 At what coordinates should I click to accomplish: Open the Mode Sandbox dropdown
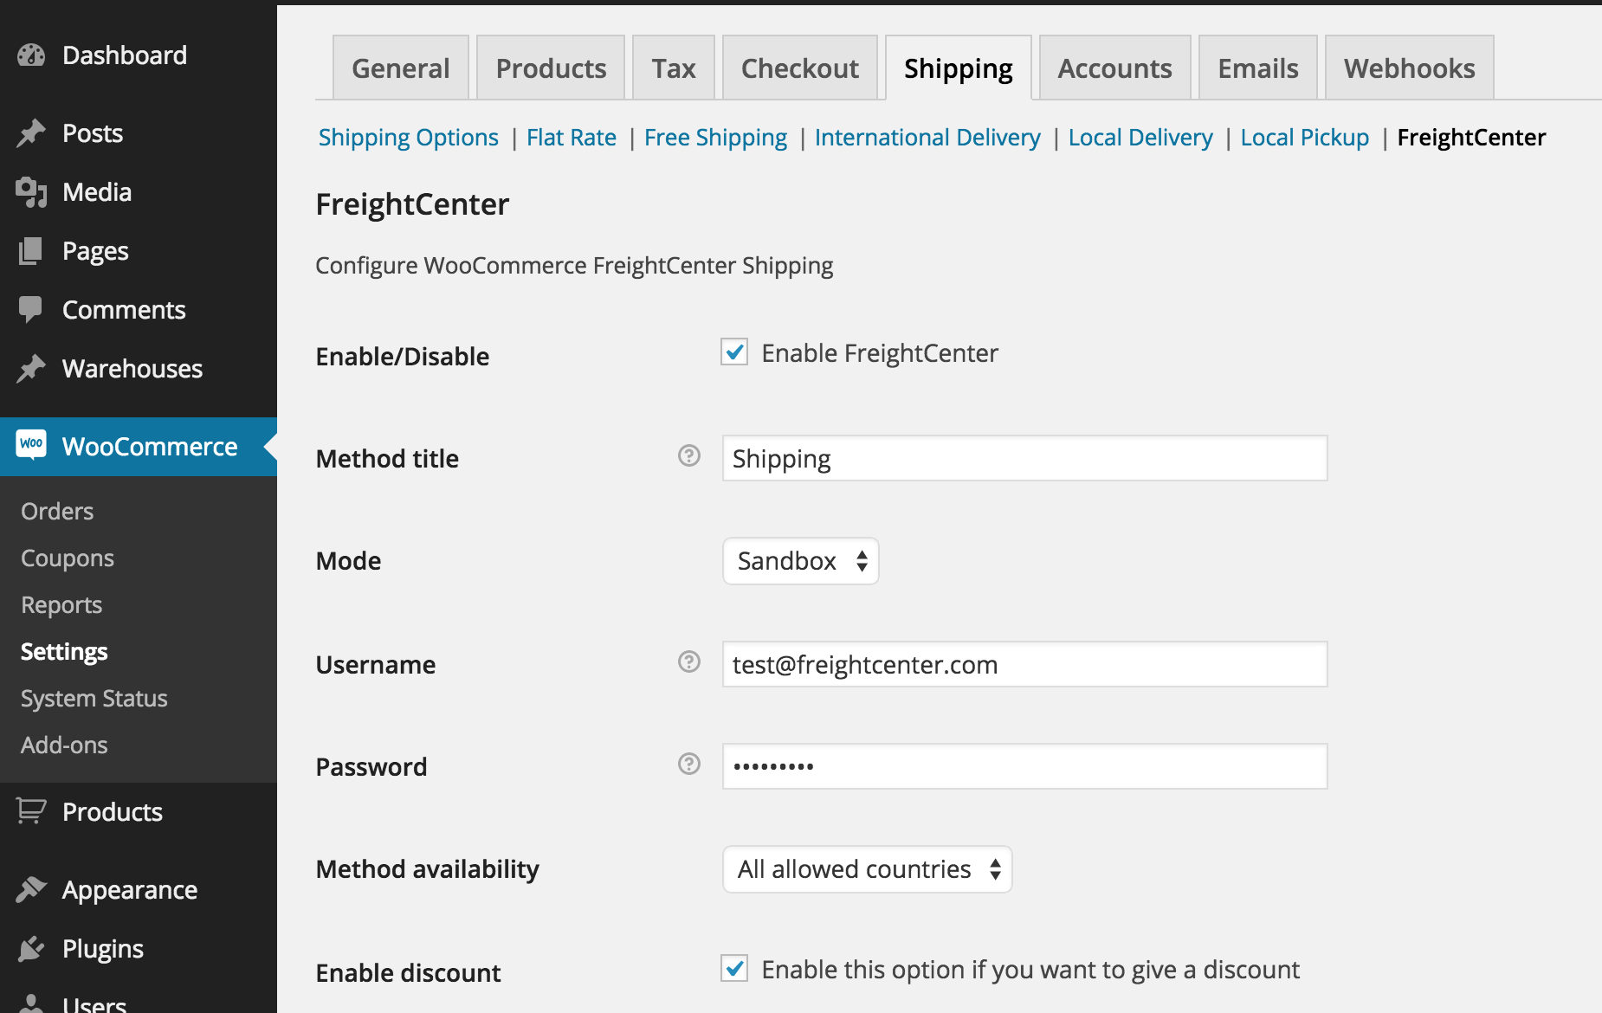801,561
